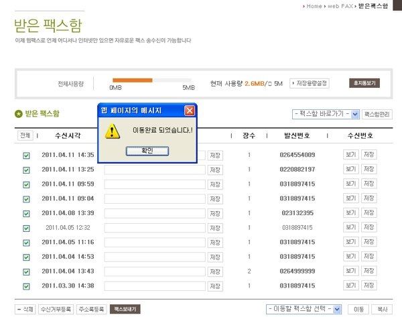402x317 pixels.
Task: Click the 수신번호 column header
Action: [360, 135]
